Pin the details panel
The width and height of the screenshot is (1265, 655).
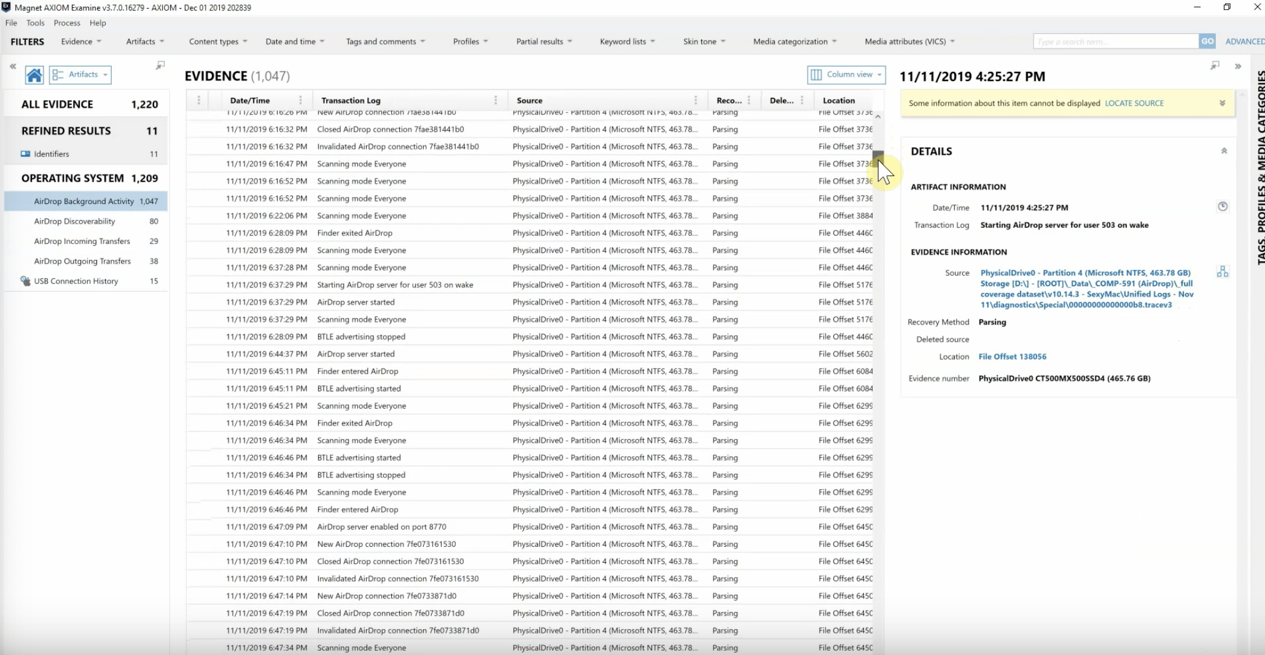(1215, 65)
